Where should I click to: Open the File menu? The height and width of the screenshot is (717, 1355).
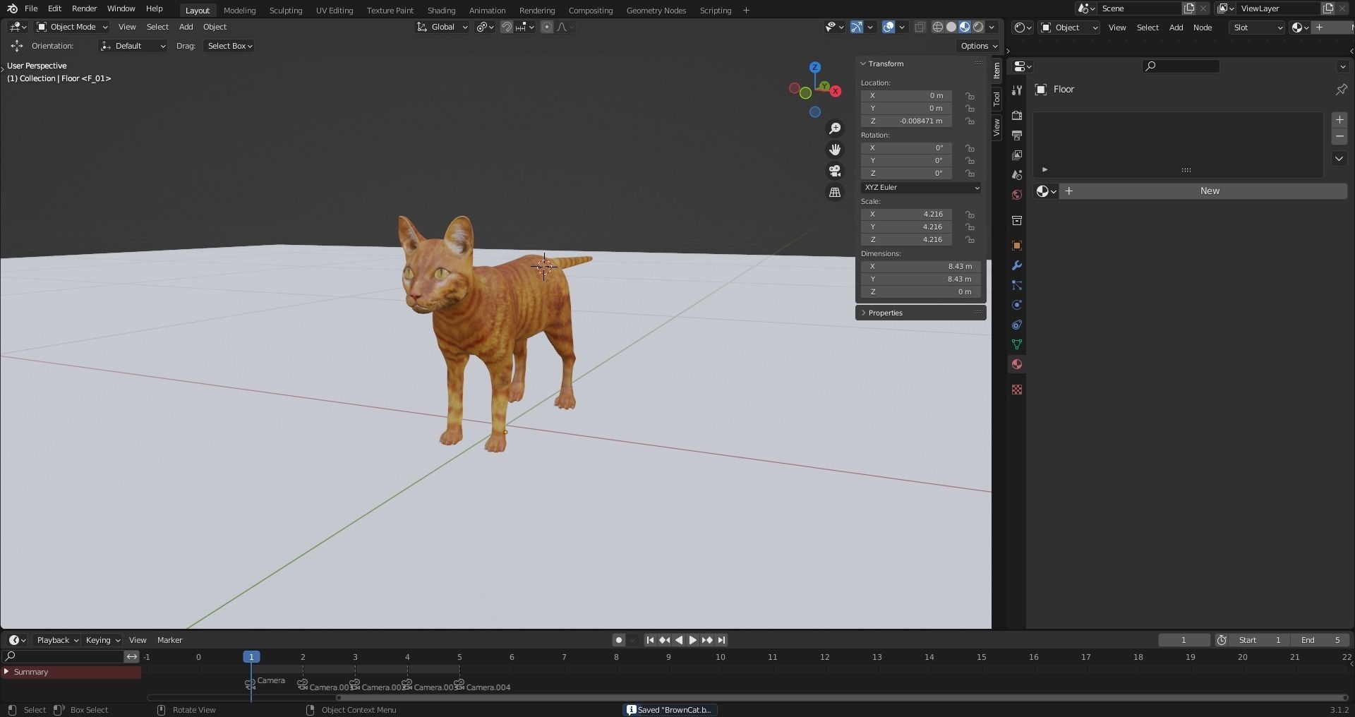pos(31,8)
